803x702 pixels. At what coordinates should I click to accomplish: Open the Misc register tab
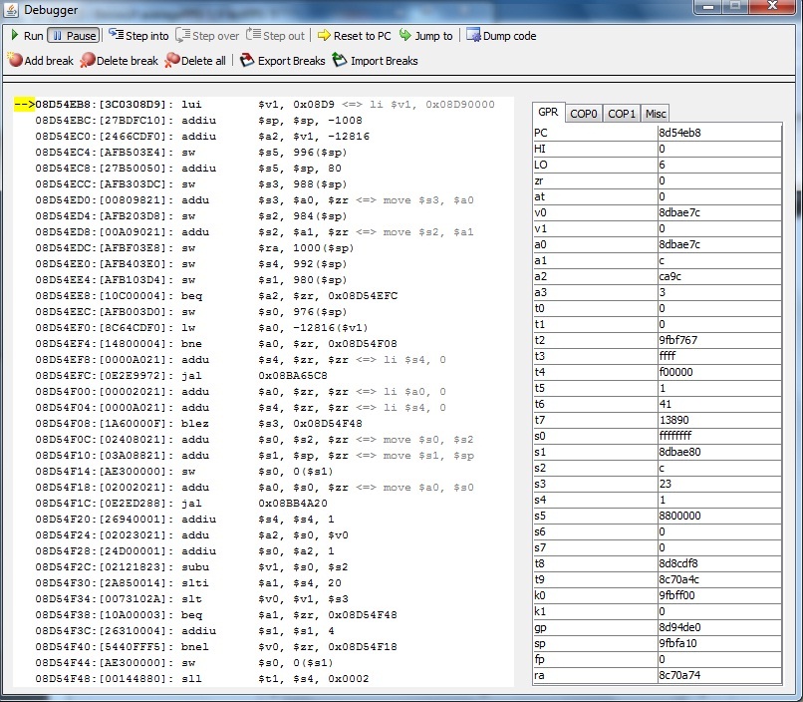[655, 114]
